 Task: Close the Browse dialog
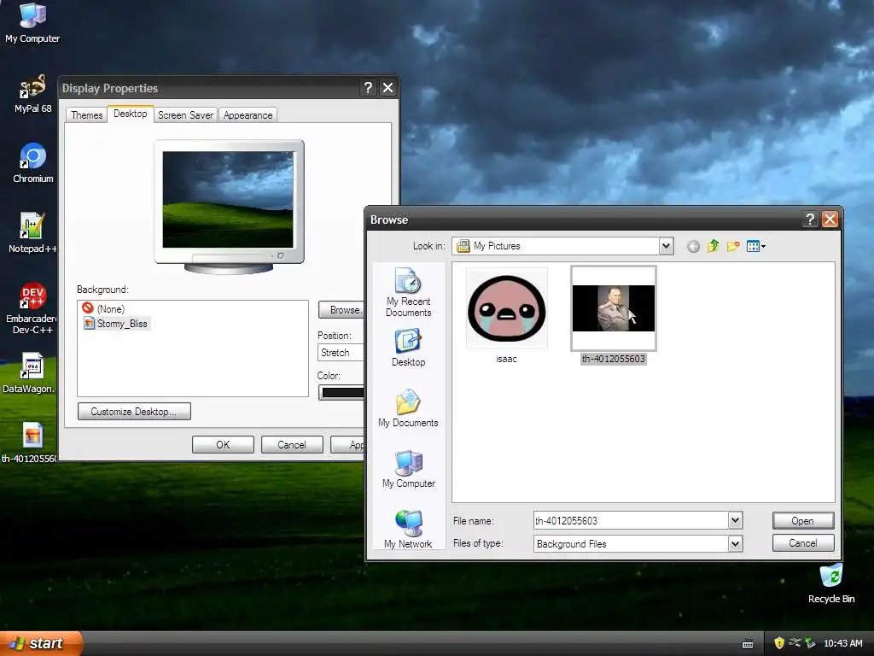pyautogui.click(x=830, y=220)
